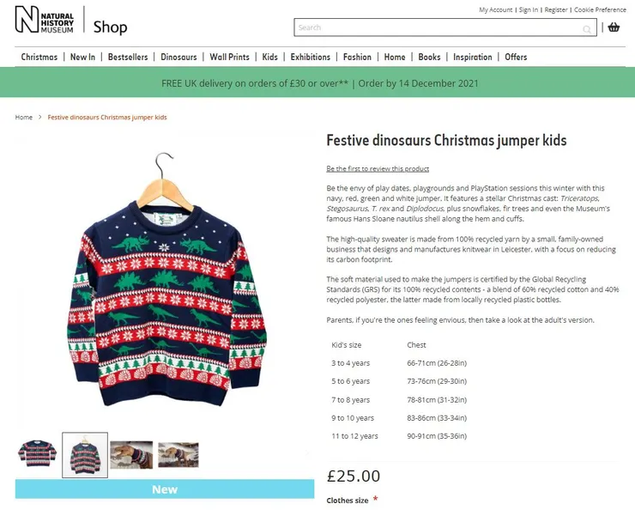This screenshot has width=635, height=510.
Task: Click the breadcrumb chevron after Home
Action: (x=39, y=118)
